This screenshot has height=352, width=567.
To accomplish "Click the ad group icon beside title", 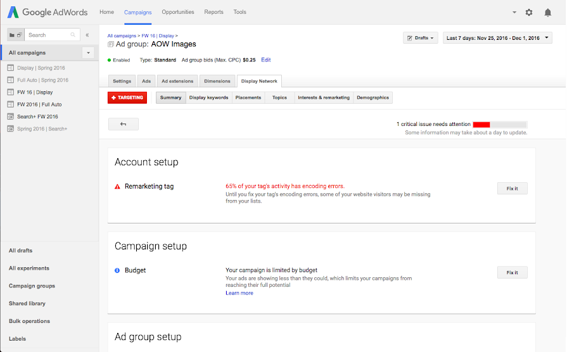I will click(111, 44).
